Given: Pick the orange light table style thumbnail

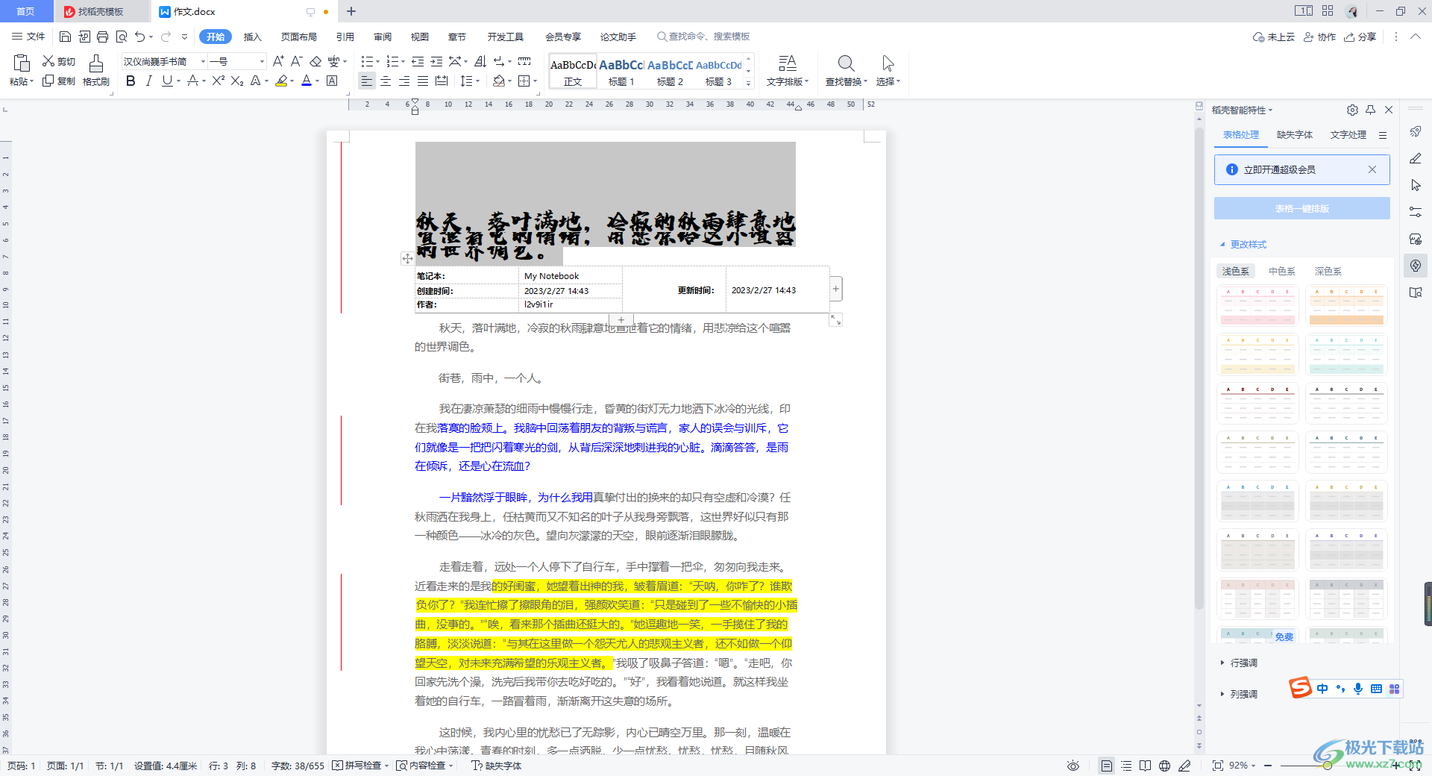Looking at the screenshot, I should point(1346,306).
